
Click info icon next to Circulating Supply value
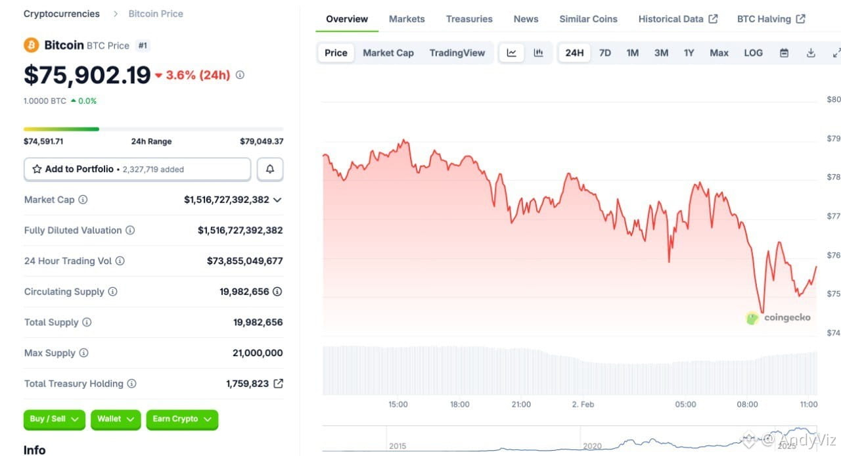coord(277,292)
